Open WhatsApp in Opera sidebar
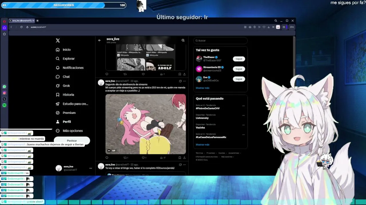366x205 pixels. point(4,87)
